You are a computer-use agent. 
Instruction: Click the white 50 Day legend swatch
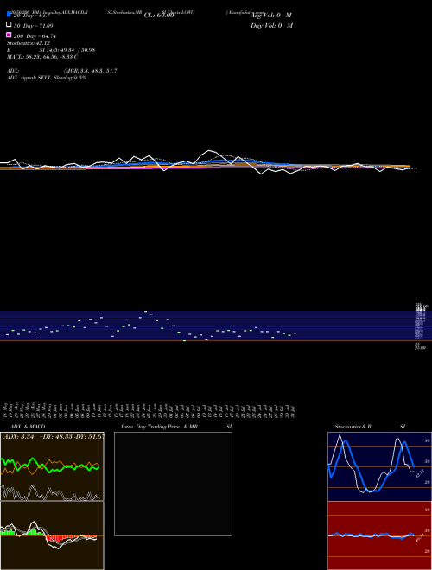pos(9,25)
